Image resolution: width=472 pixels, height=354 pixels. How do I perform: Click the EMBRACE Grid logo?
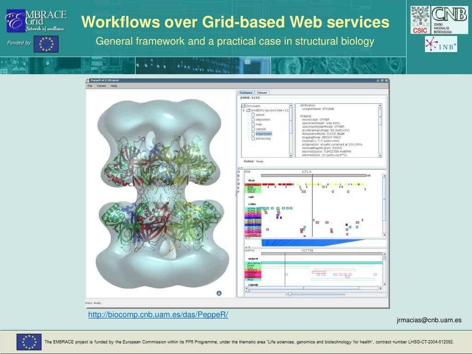click(36, 20)
